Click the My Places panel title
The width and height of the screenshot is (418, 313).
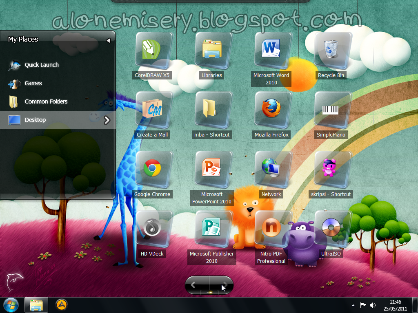tap(23, 40)
